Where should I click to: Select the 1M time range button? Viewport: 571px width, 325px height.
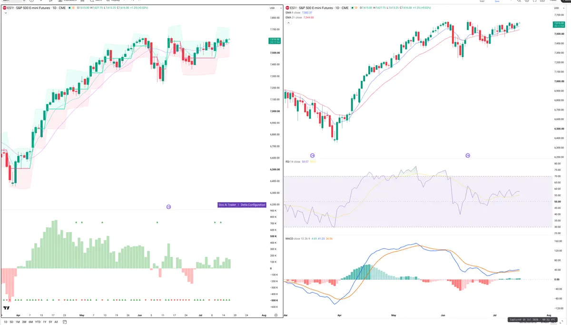pyautogui.click(x=18, y=322)
